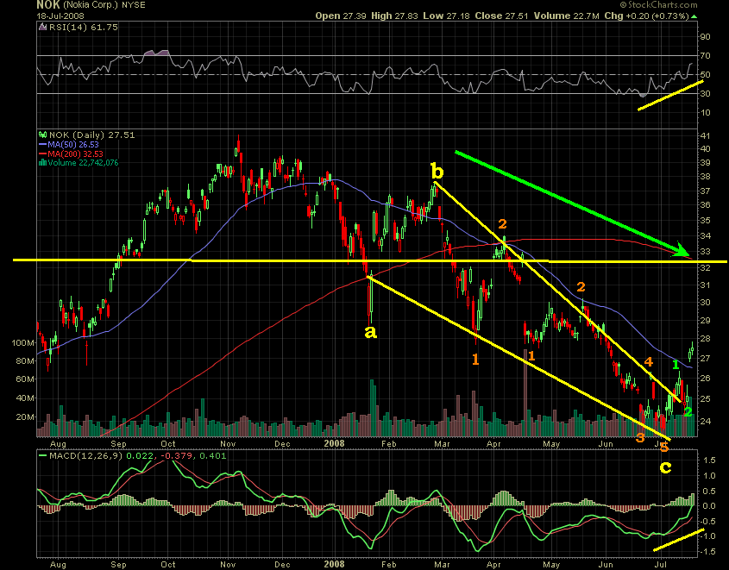Click Nov on the price chart date axis
Screen dimensions: 729x570
tap(228, 443)
